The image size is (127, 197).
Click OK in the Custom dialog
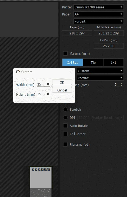[62, 82]
